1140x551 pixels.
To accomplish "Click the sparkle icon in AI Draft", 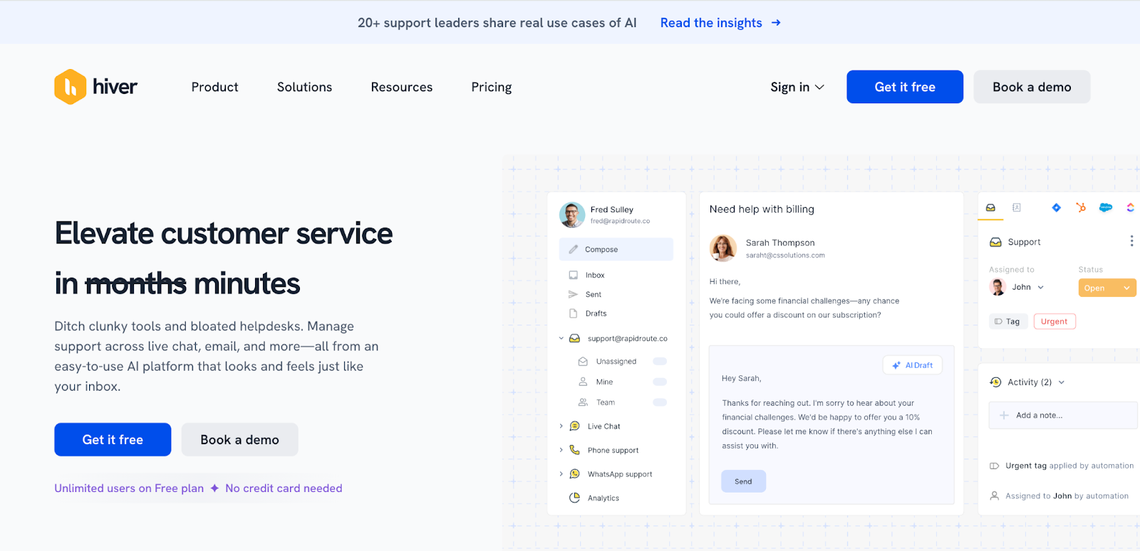I will [896, 365].
